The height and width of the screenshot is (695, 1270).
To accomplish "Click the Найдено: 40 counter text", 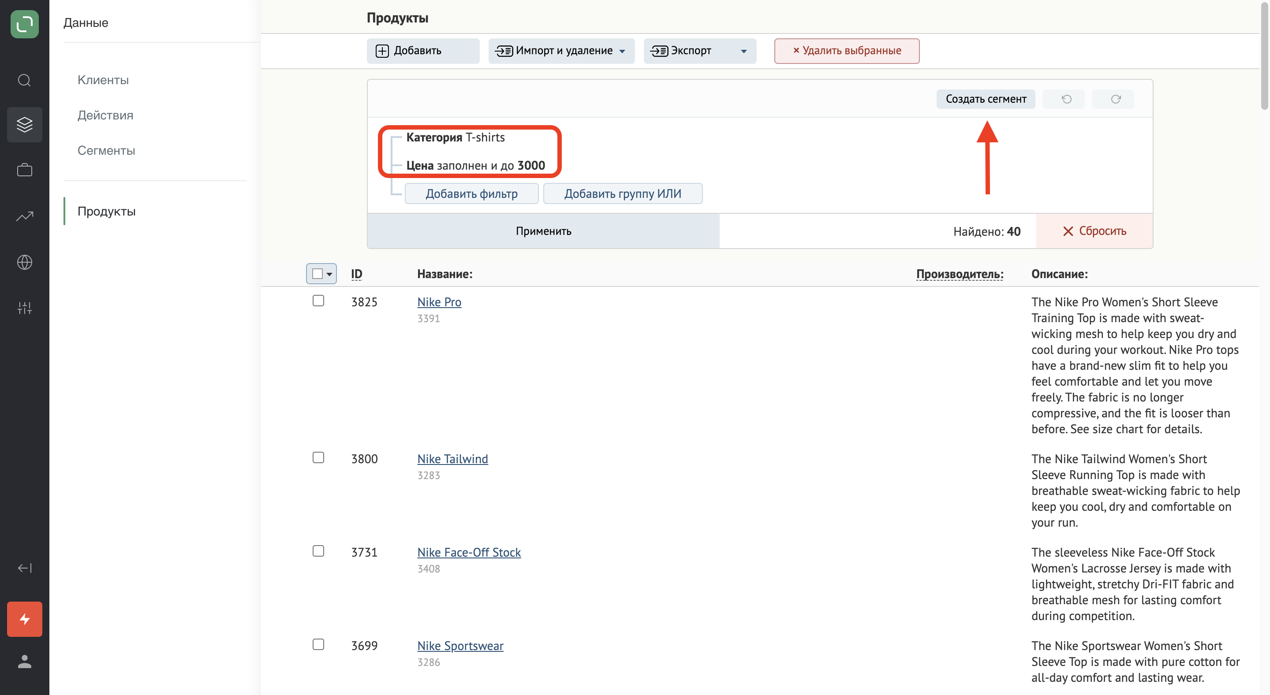I will (x=986, y=231).
